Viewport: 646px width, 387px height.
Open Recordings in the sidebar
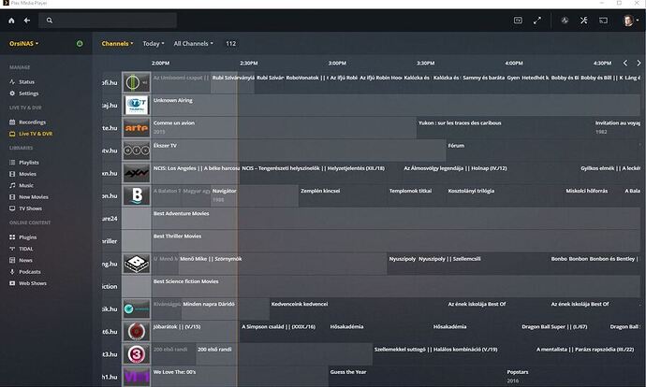pyautogui.click(x=32, y=122)
